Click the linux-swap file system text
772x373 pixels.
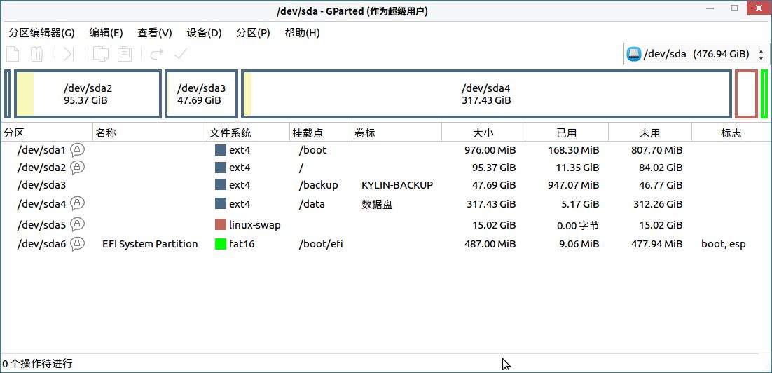[254, 225]
